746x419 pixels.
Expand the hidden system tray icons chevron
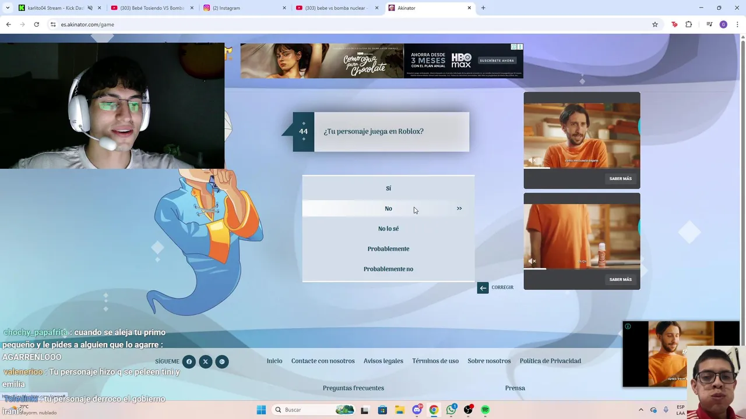[x=641, y=410]
